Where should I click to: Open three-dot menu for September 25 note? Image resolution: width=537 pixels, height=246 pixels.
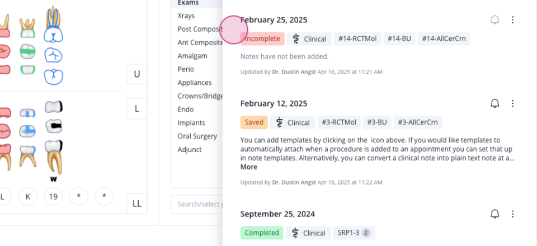click(x=513, y=214)
